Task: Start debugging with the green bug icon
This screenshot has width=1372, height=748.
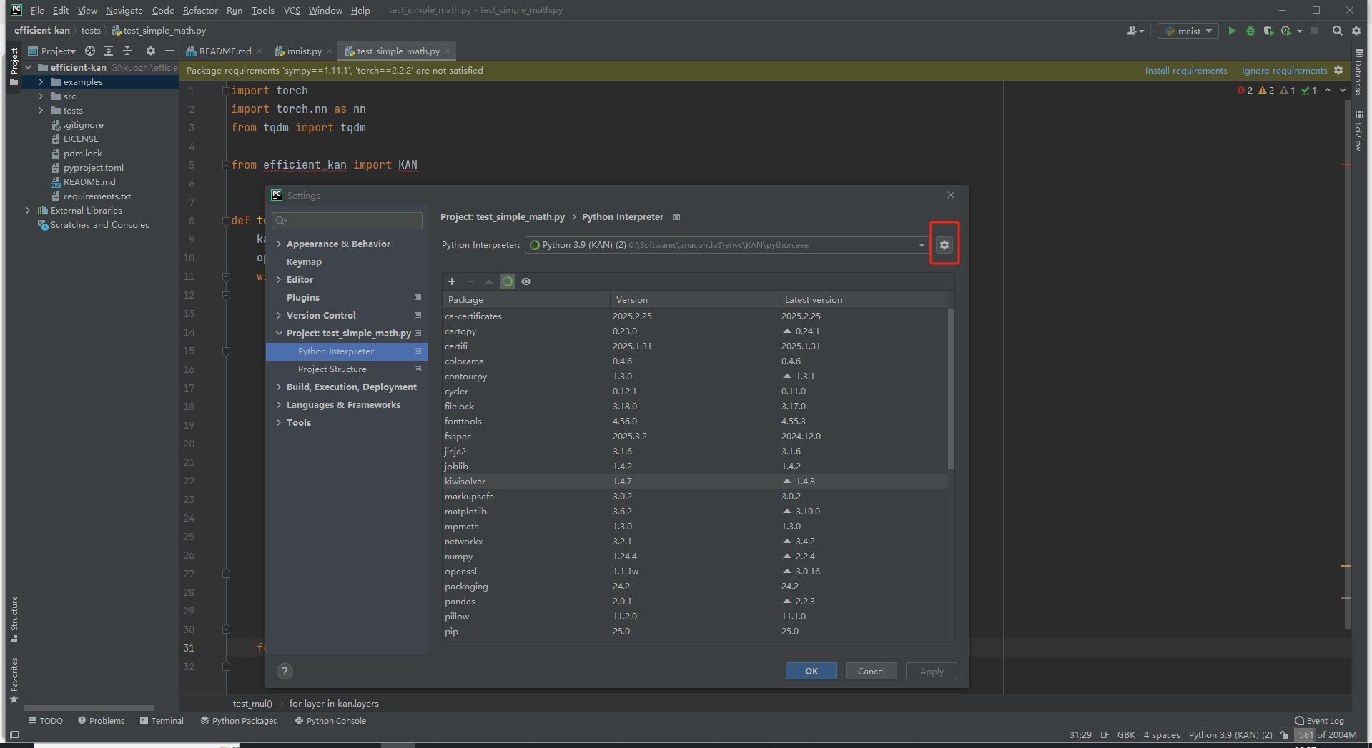Action: point(1250,31)
